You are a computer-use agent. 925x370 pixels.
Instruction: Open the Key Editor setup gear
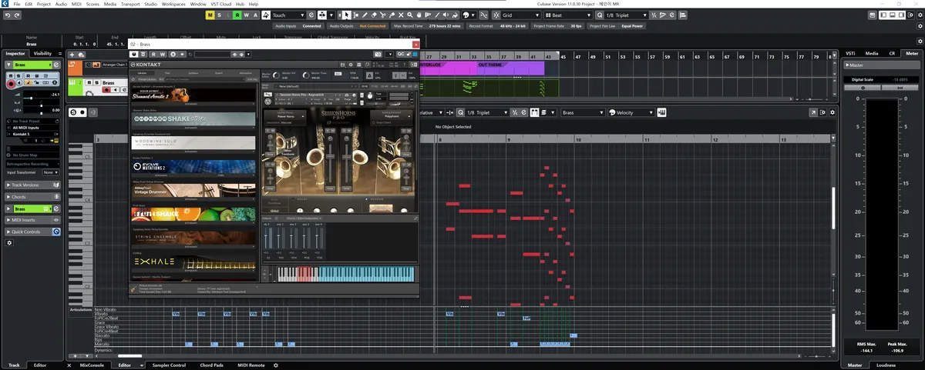coord(833,112)
